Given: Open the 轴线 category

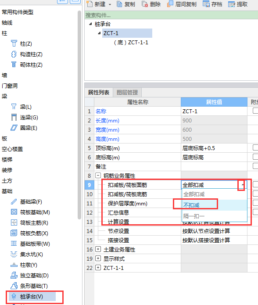Looking at the screenshot, I should coord(7,23).
